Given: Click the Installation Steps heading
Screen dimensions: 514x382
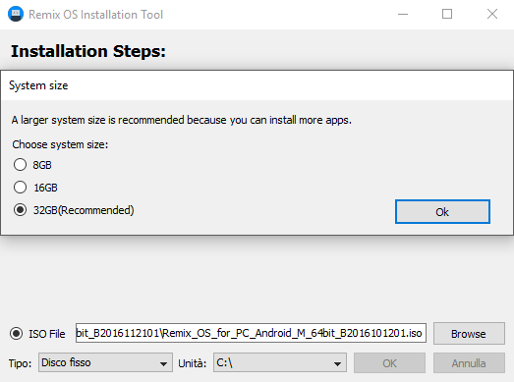Looking at the screenshot, I should (x=88, y=51).
